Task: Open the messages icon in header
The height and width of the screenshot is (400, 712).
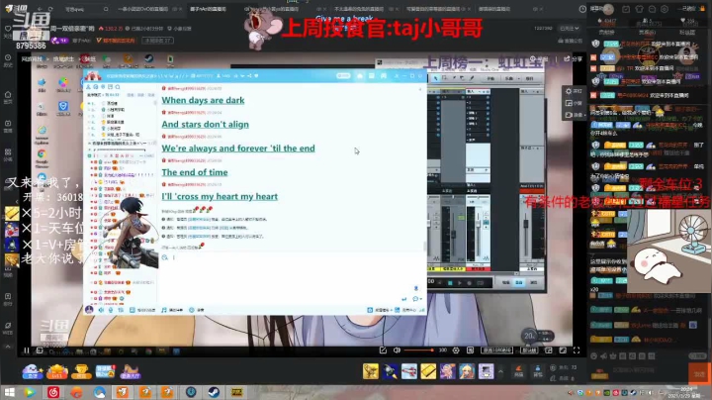Action: (652, 9)
